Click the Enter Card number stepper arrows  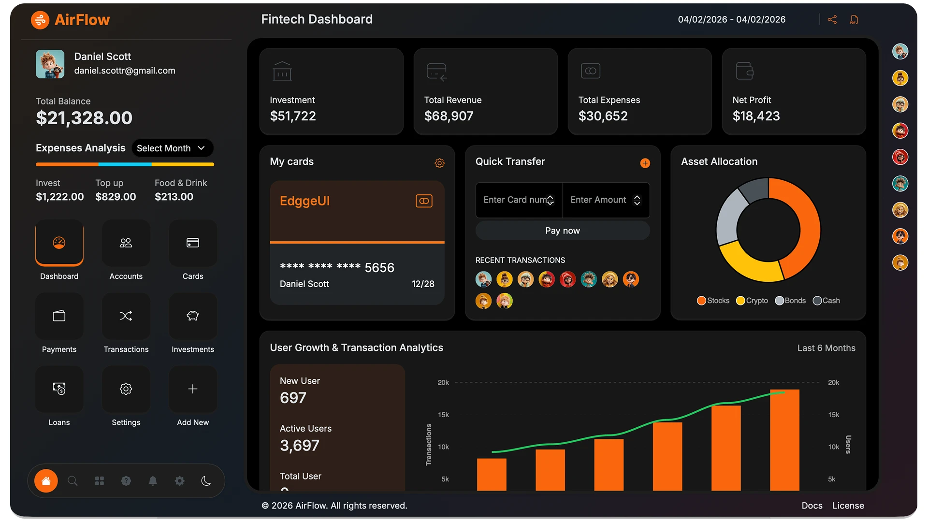[x=550, y=200]
